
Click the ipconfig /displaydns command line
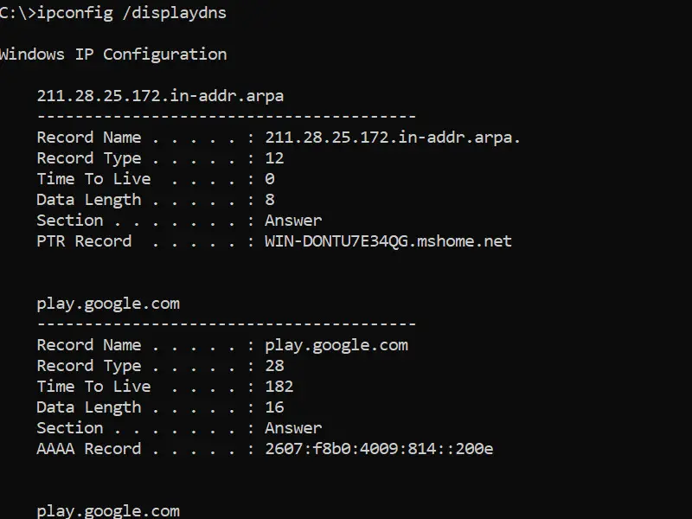pos(113,13)
